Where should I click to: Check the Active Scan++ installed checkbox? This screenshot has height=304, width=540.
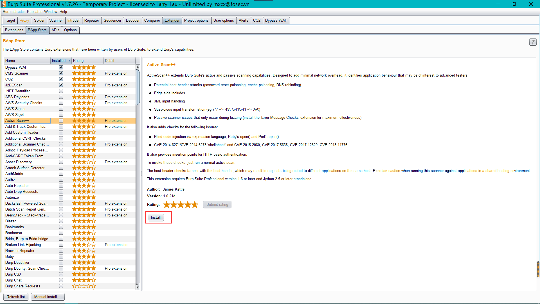[61, 120]
